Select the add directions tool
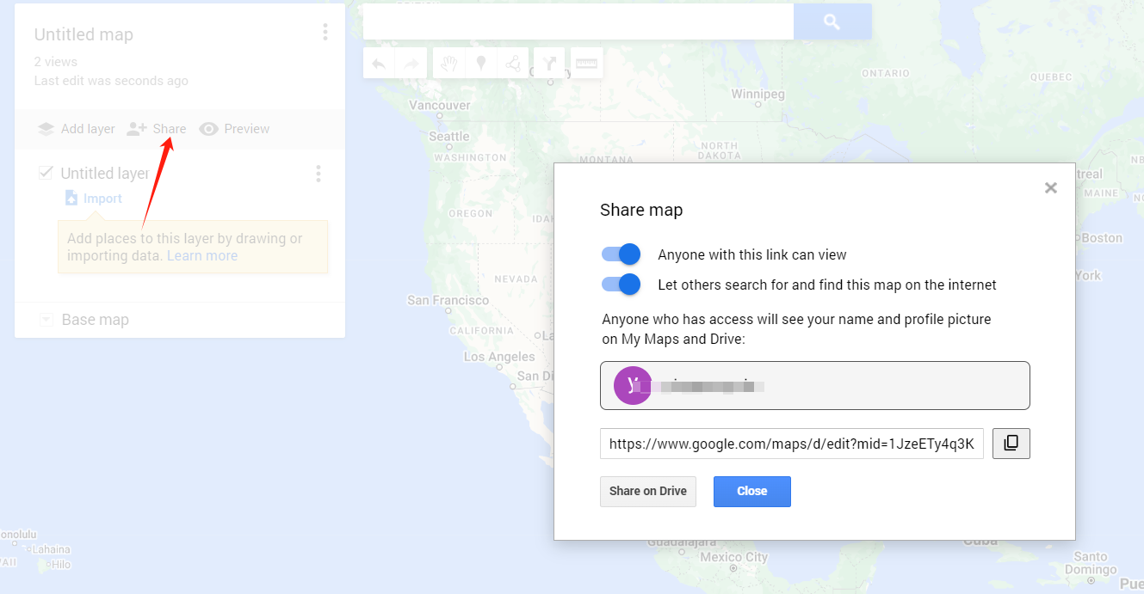This screenshot has height=594, width=1144. (549, 64)
